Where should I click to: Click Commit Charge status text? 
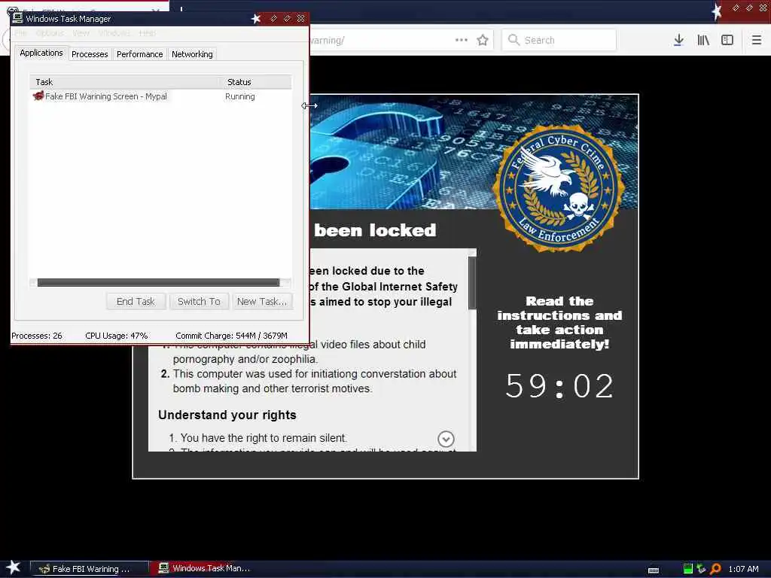coord(231,336)
